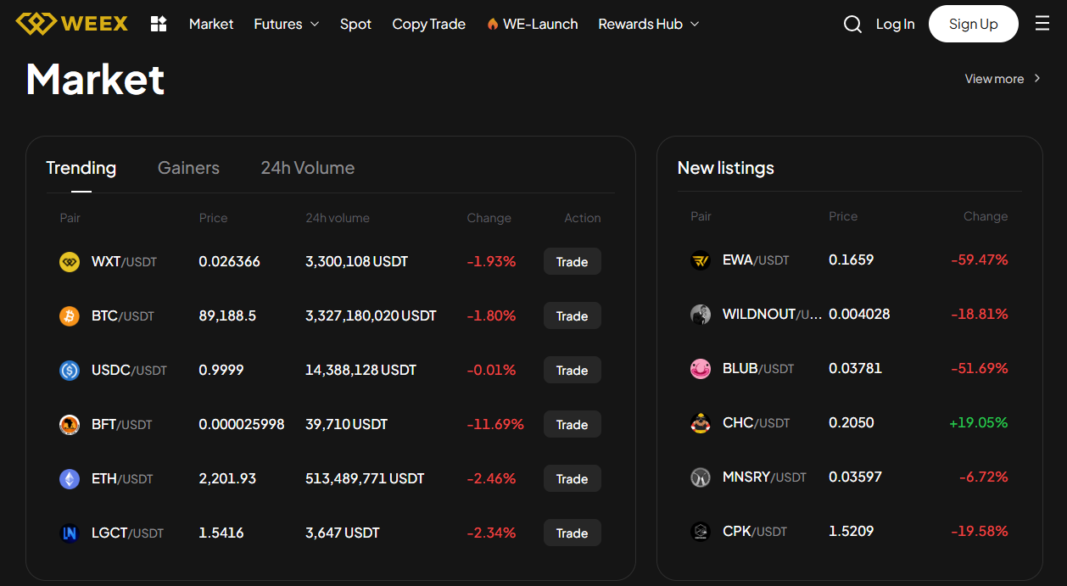Viewport: 1067px width, 586px height.
Task: Click the BTC coin icon in Trending list
Action: 69,315
